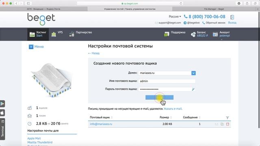This screenshot has height=146, width=260.
Task: Click the filter funnel icon in the table
Action: 227,118
